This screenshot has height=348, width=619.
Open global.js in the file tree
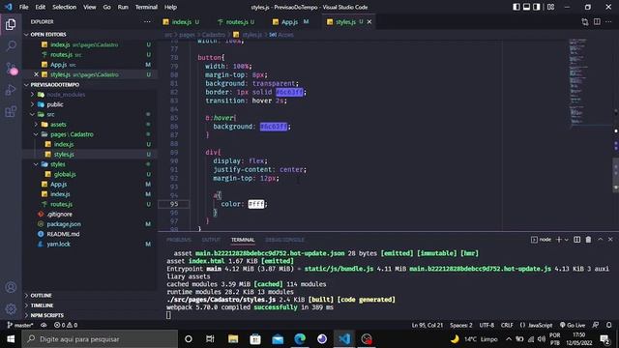65,174
